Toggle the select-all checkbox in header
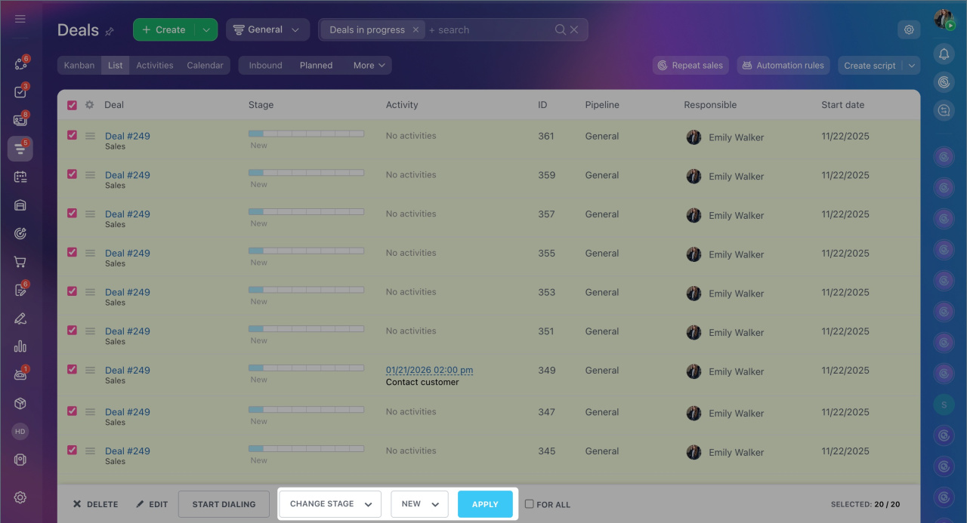 point(73,106)
